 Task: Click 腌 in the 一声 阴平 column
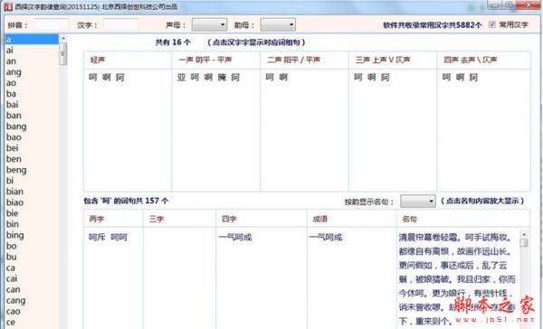[222, 77]
